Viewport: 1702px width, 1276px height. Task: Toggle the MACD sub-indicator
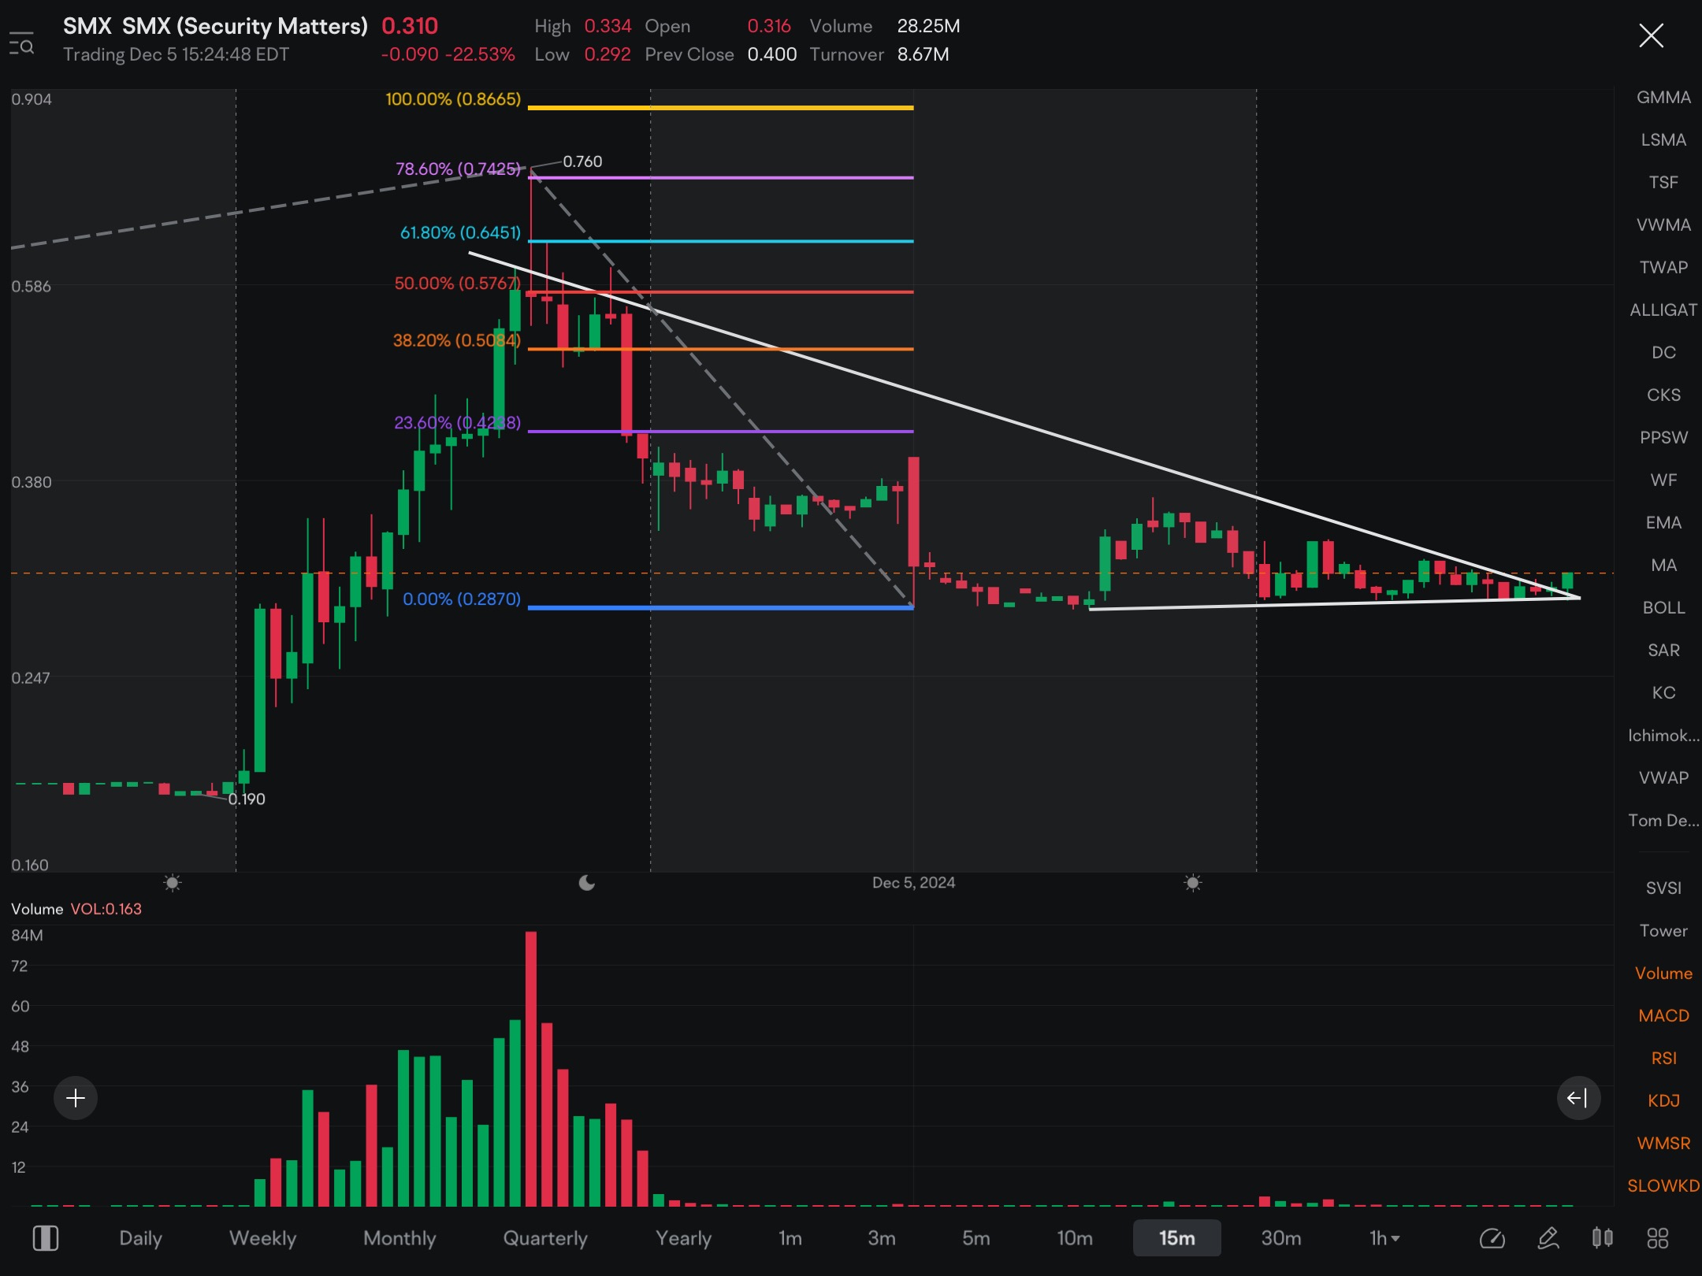1663,1016
